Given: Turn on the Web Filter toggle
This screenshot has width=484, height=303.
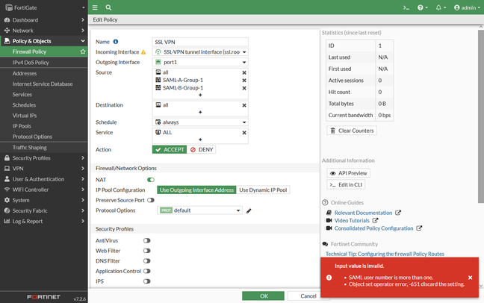Looking at the screenshot, I should 147,251.
